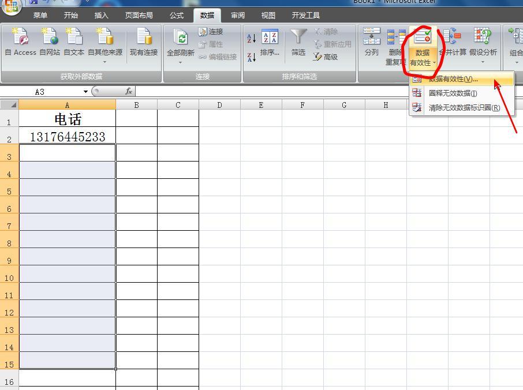The height and width of the screenshot is (390, 523).
Task: Import data from Access
Action: [20, 42]
